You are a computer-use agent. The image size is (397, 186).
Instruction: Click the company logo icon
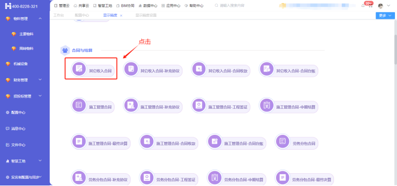tap(8, 6)
